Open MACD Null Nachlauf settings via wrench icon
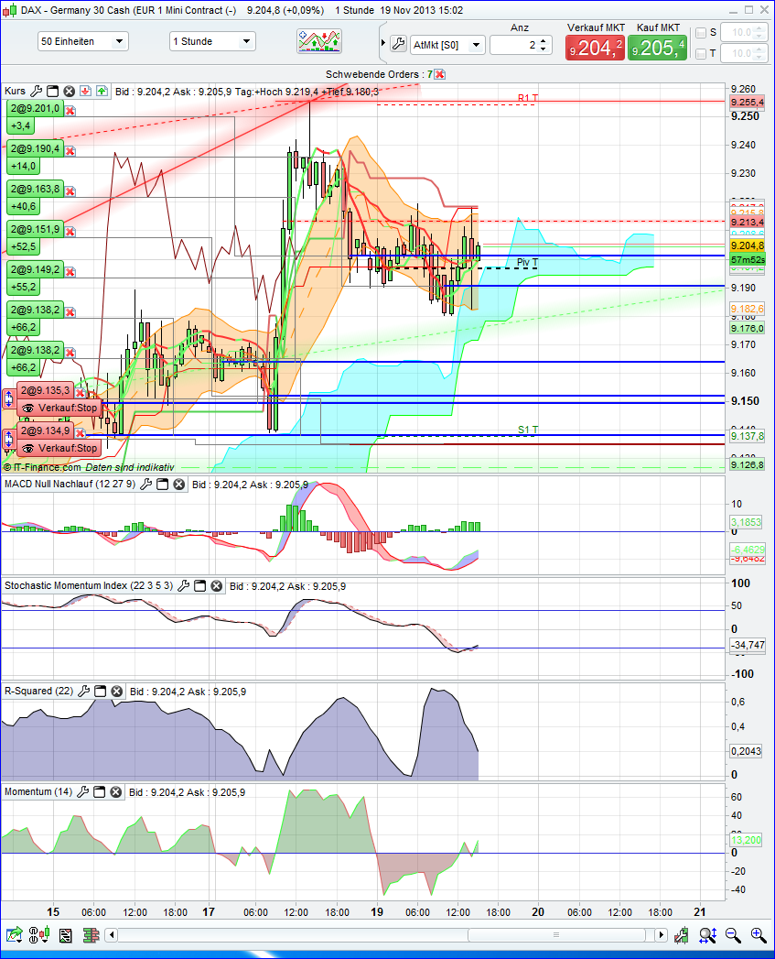775x959 pixels. 144,485
